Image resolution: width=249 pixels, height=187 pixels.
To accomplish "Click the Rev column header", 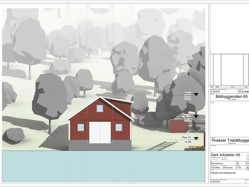I will (x=212, y=87).
